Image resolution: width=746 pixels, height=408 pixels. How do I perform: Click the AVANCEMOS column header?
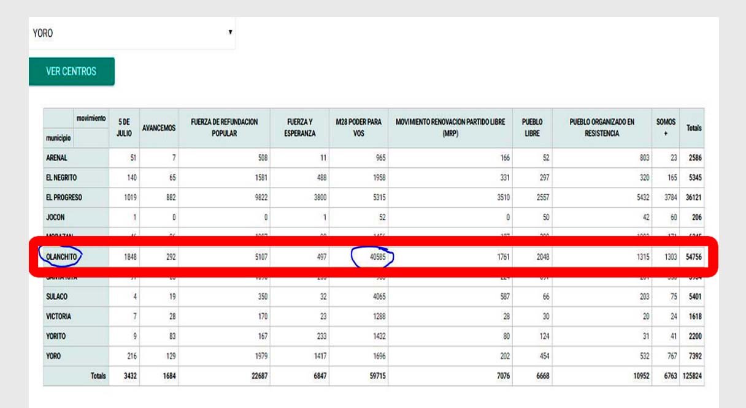[x=159, y=128]
